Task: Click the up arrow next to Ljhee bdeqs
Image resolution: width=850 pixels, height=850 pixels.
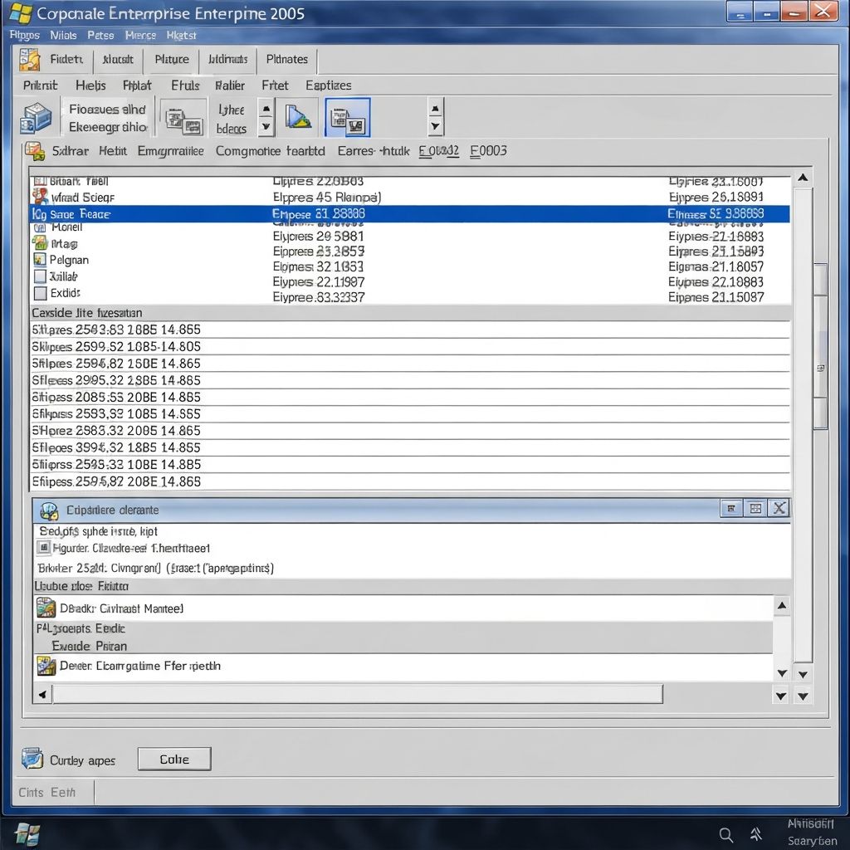Action: coord(266,108)
